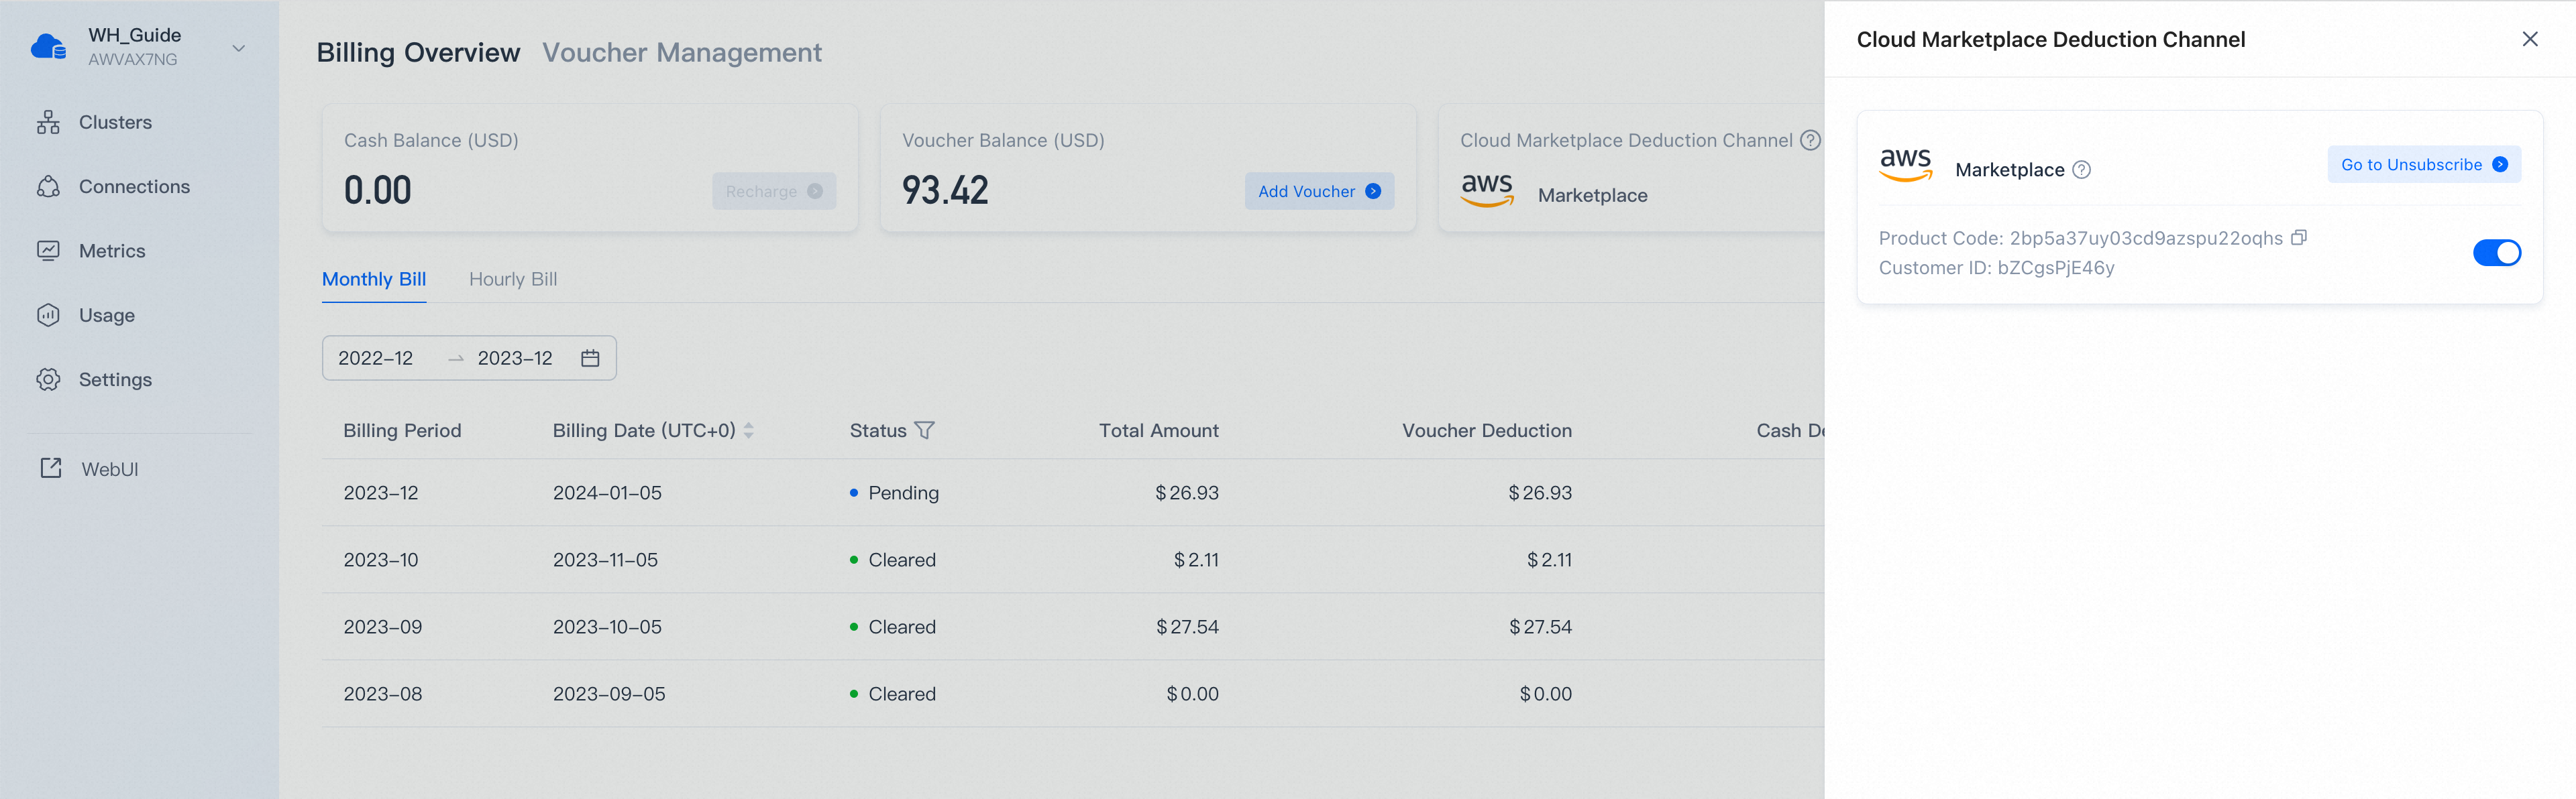Launch WebUI using the external link icon

coord(49,467)
